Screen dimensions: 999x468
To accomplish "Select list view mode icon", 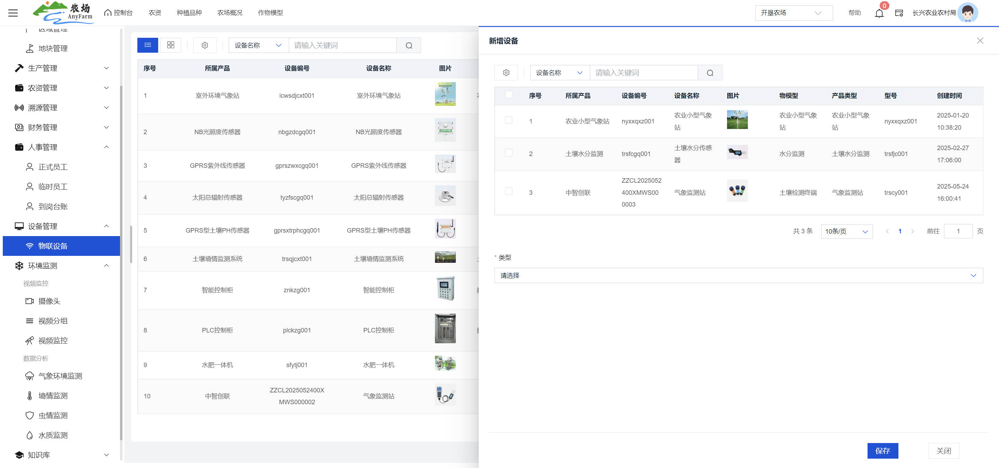I will pyautogui.click(x=147, y=45).
